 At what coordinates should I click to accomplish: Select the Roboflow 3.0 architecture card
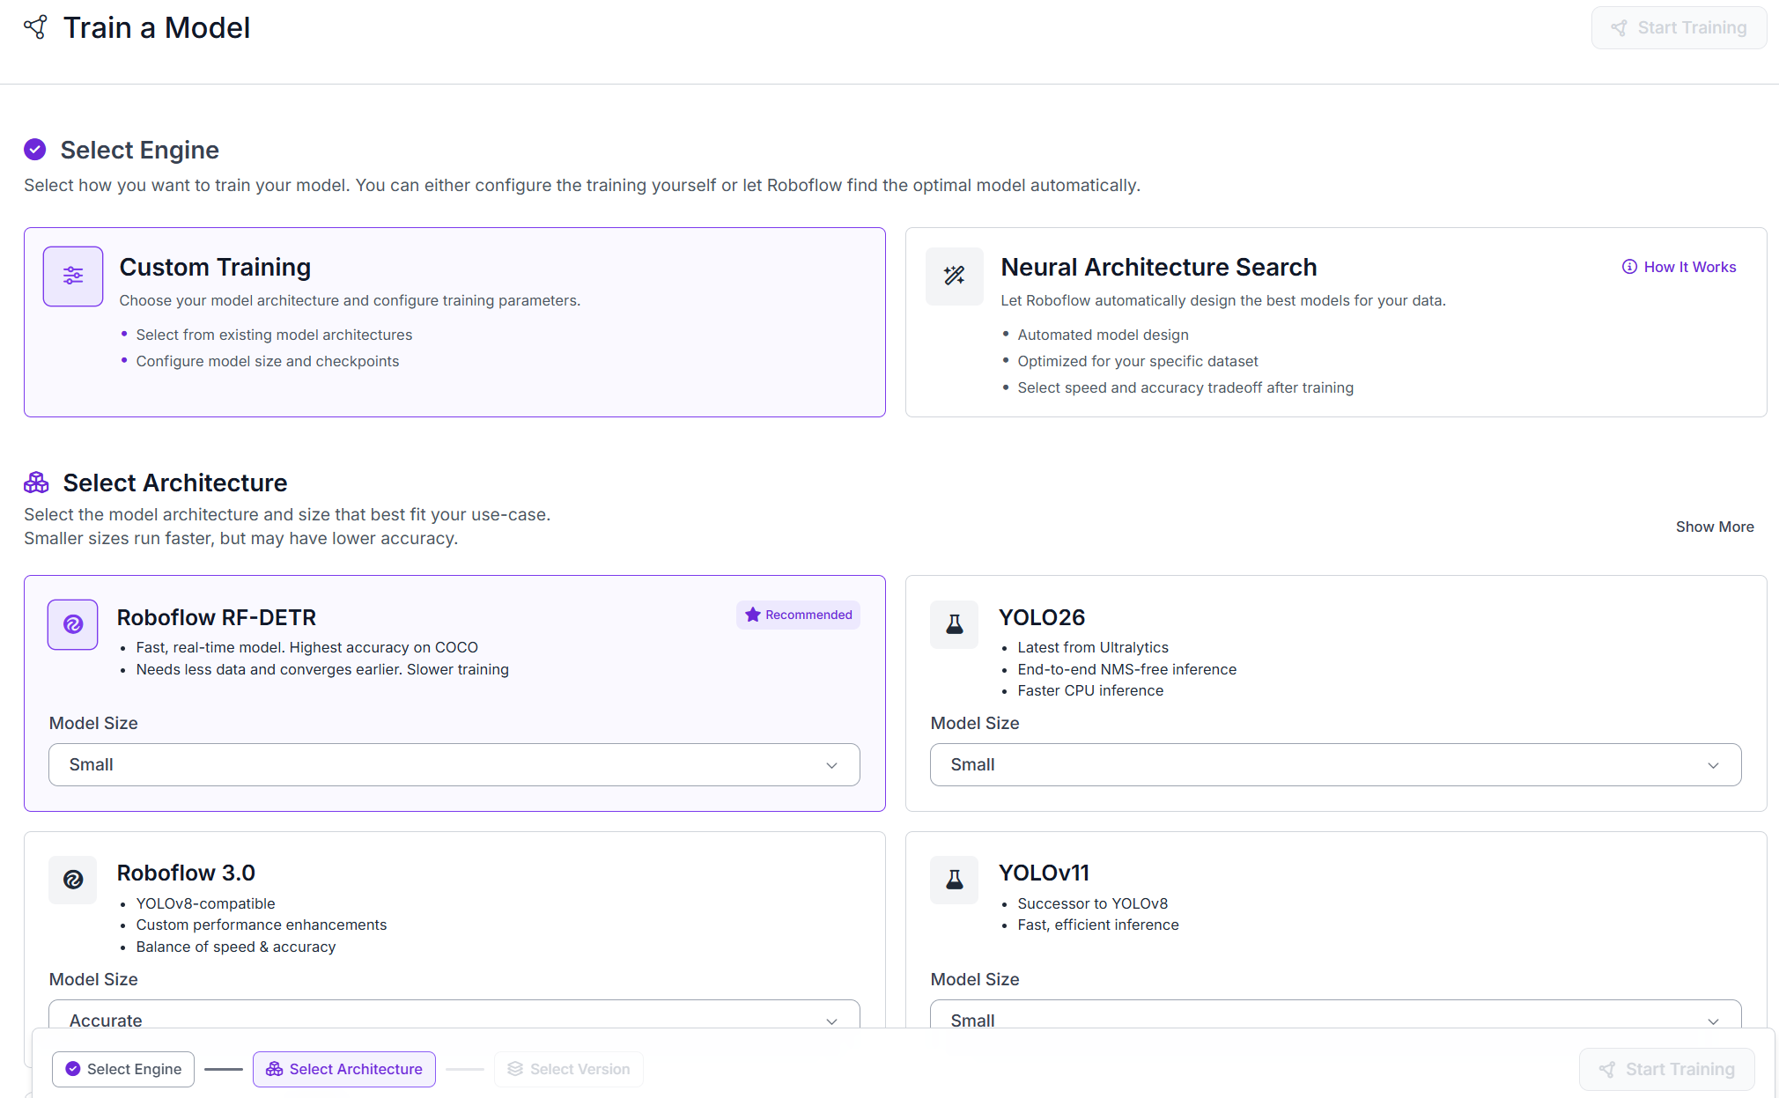454,929
